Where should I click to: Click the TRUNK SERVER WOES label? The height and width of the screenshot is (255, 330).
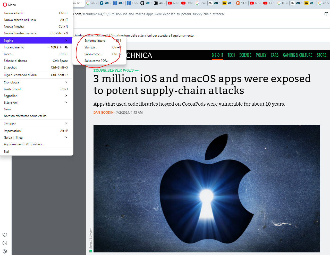[114, 70]
